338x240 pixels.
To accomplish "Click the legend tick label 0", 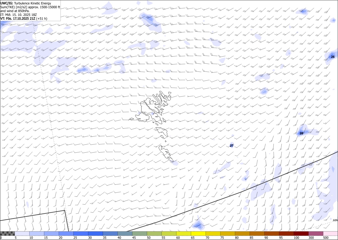I will click(x=1, y=238).
